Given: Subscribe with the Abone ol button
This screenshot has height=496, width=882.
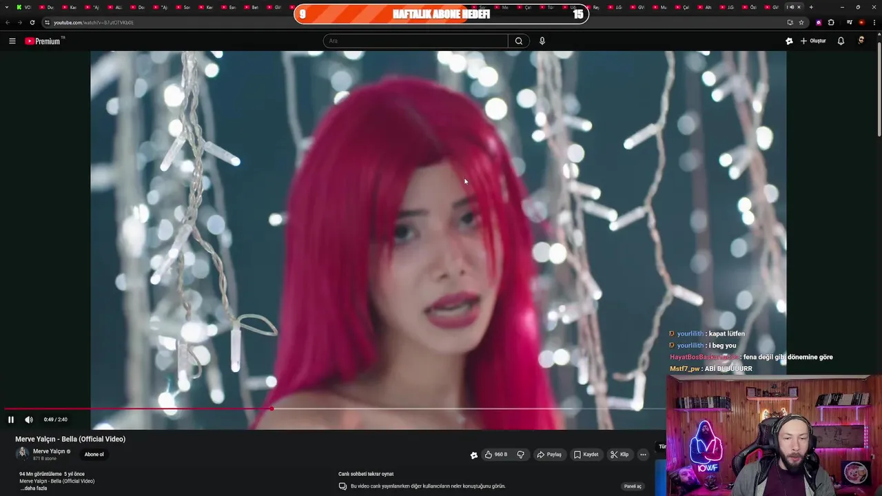Looking at the screenshot, I should 94,455.
